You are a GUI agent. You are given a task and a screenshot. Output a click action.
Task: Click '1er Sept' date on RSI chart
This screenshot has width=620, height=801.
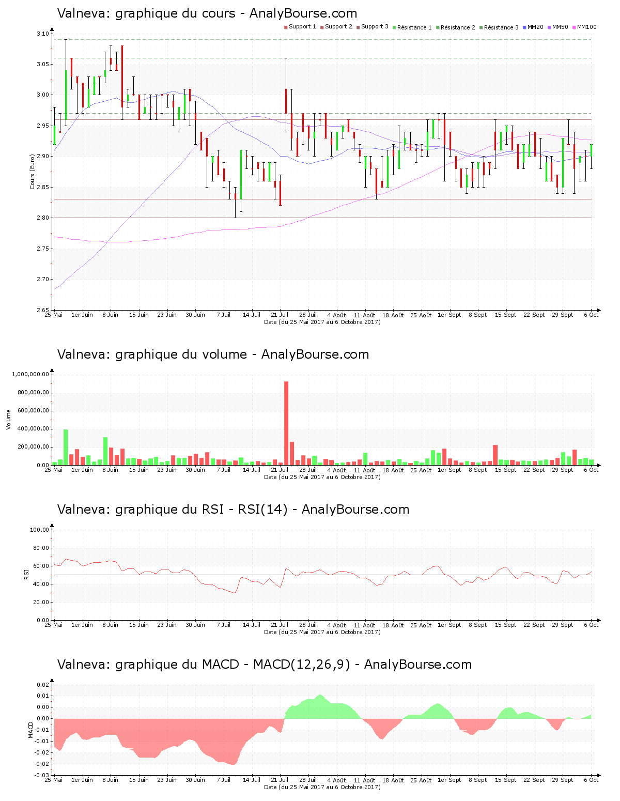[x=450, y=625]
